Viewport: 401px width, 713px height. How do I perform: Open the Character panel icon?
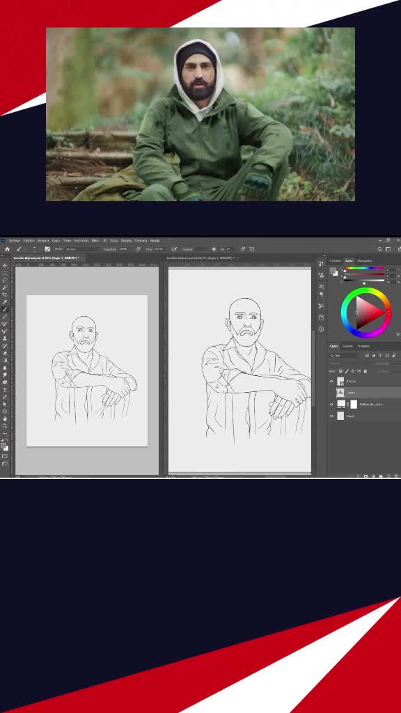coord(321,286)
